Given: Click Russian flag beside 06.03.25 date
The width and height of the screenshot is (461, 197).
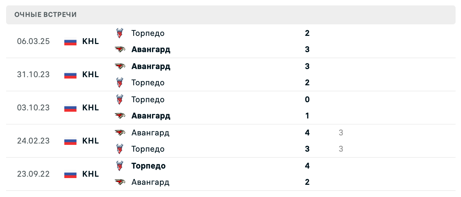Looking at the screenshot, I should coord(70,42).
